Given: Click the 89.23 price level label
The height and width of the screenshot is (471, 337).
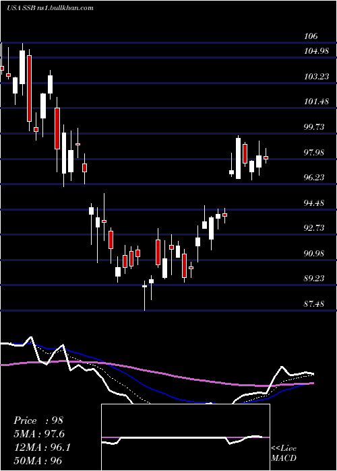Looking at the screenshot, I should pos(315,279).
